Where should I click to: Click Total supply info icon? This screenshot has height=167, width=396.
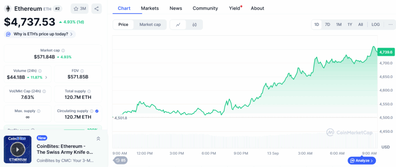pos(89,91)
